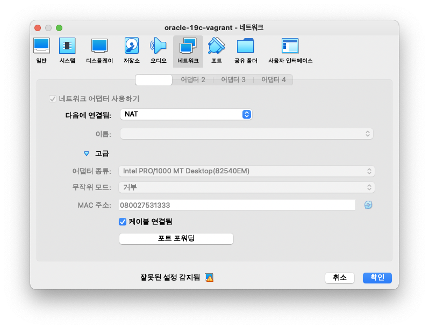Click the MAC address regenerate icon
The width and height of the screenshot is (429, 329).
coord(368,205)
